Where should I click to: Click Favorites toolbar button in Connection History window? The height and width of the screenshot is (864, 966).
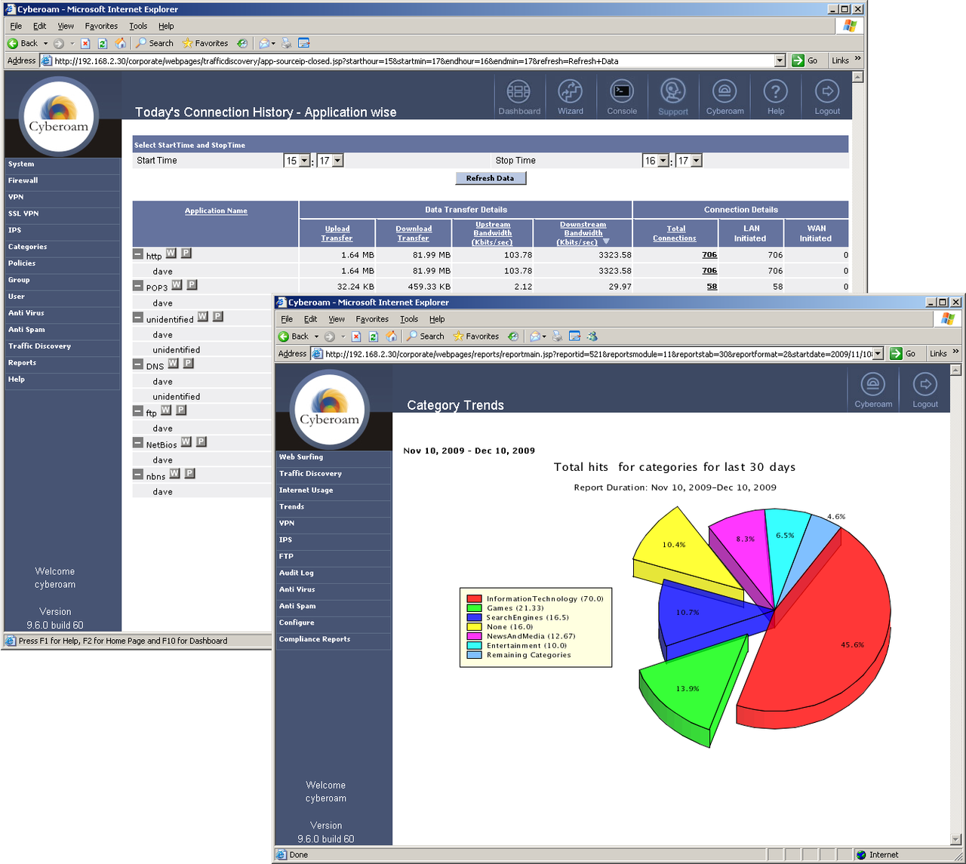[205, 44]
